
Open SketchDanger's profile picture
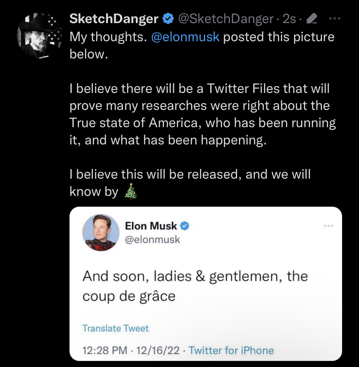click(40, 35)
